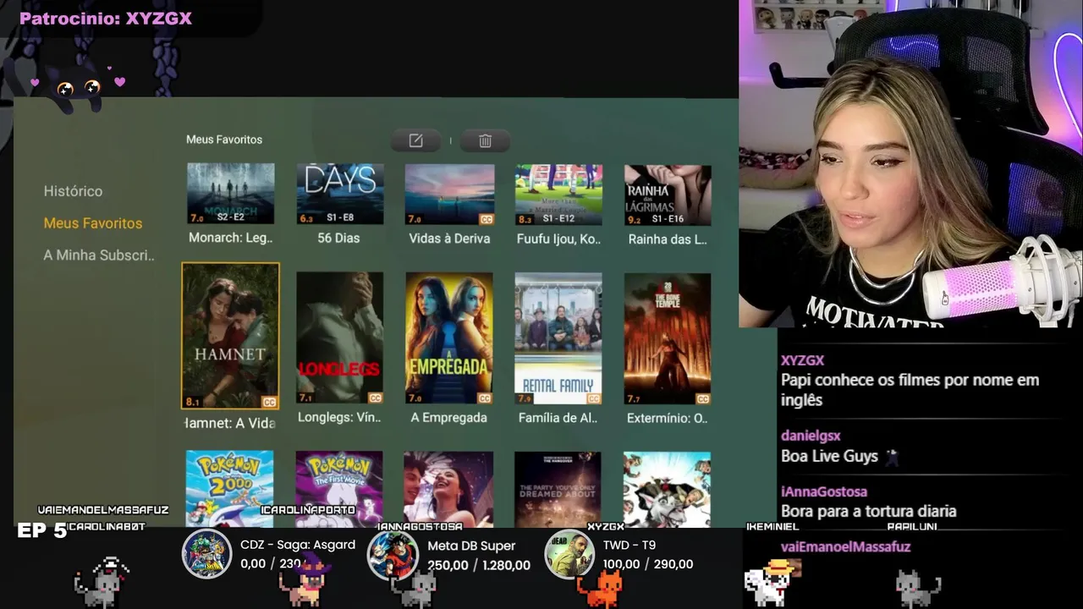1083x609 pixels.
Task: Click the 'Meus Favoritos' heading above grid
Action: 224,140
